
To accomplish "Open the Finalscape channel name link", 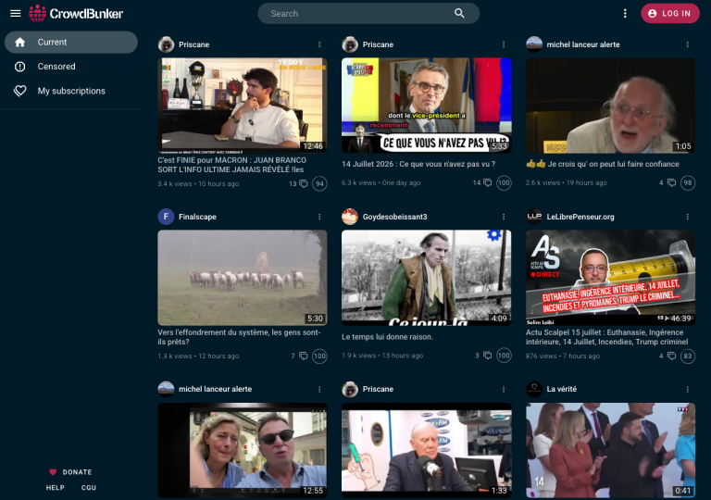I will click(197, 217).
